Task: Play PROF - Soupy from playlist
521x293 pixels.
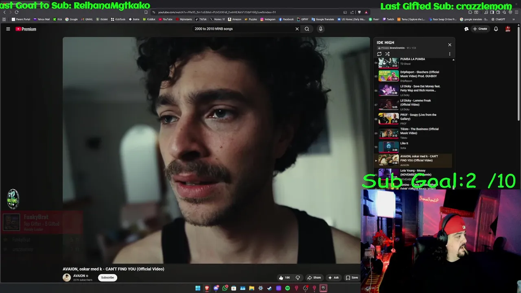Action: tap(413, 119)
